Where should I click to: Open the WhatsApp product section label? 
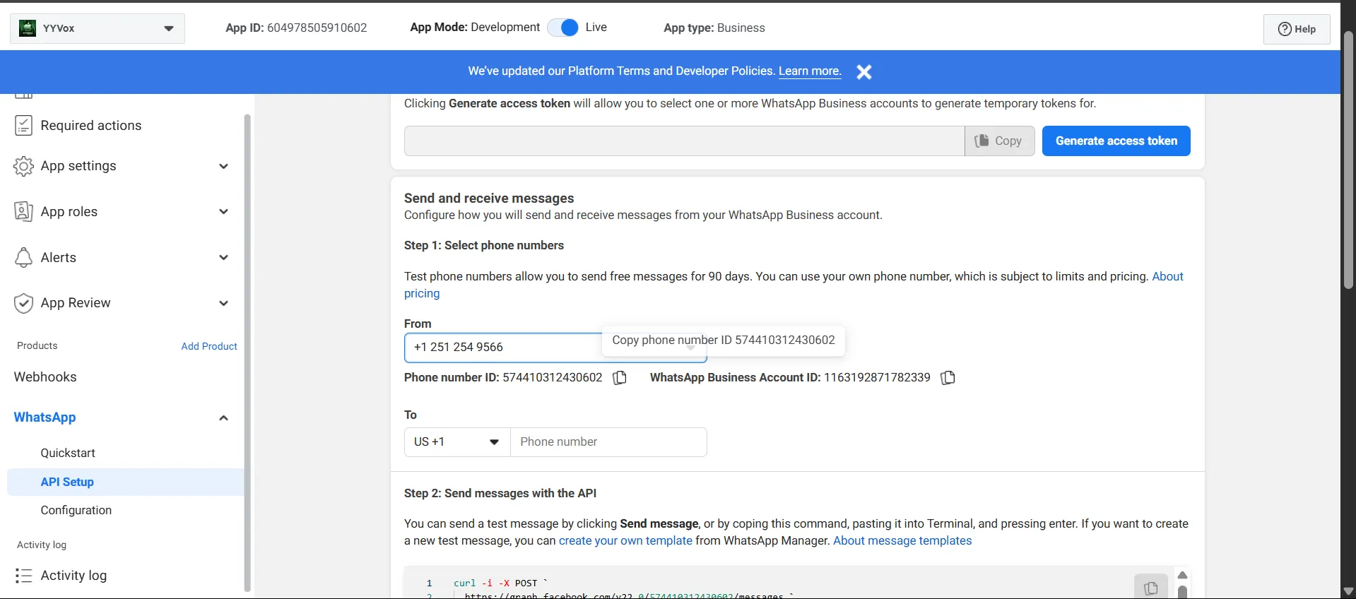pos(45,417)
